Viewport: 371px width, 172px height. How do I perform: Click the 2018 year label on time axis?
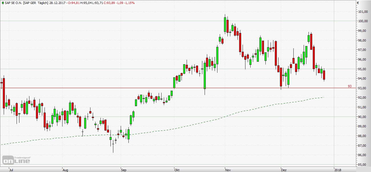338,170
